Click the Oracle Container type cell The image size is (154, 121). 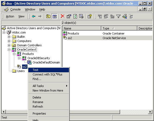114,33
